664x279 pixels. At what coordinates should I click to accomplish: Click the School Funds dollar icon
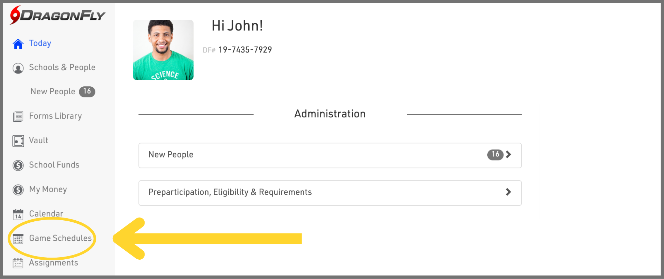[18, 165]
